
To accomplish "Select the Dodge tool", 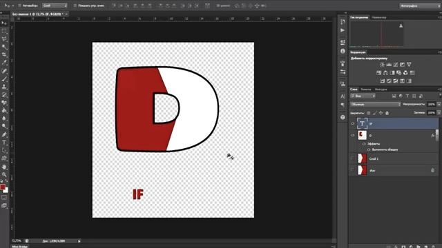I will coord(4,126).
